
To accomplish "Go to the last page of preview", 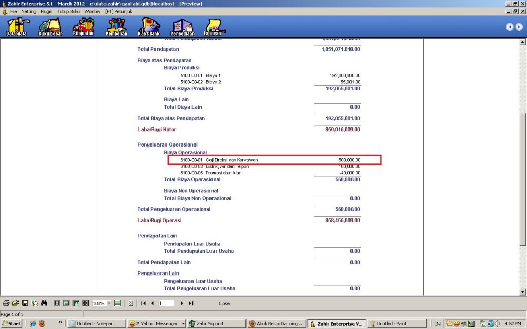I will (191, 303).
